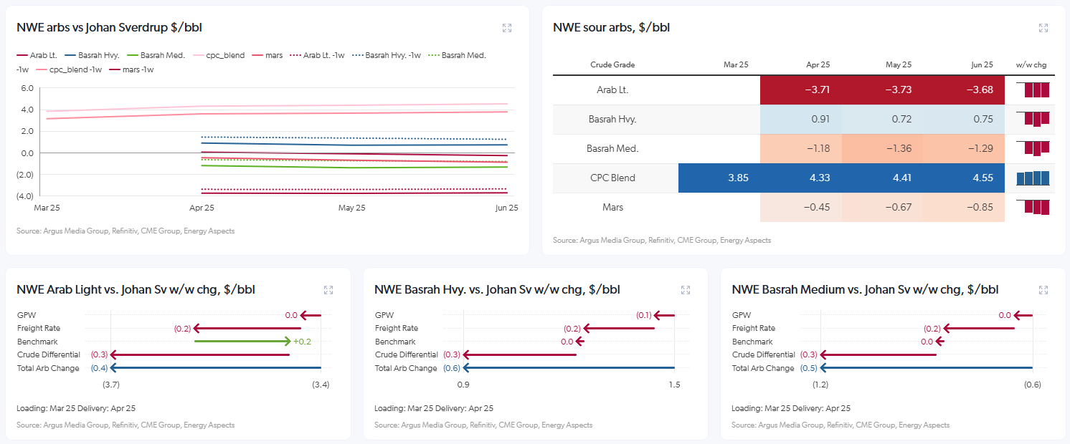Click the Jun 25 column header in table
1070x444 pixels.
point(982,64)
